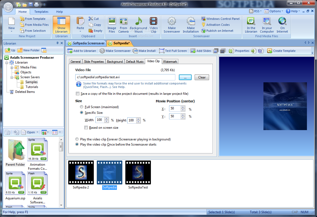This screenshot has height=217, width=317.
Task: Click Create Template toolbar button
Action: coord(281,51)
